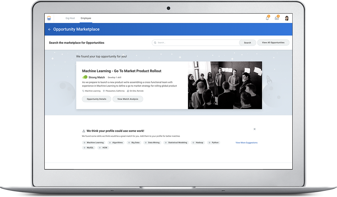Add the Hadoop skill suggestion

point(198,143)
